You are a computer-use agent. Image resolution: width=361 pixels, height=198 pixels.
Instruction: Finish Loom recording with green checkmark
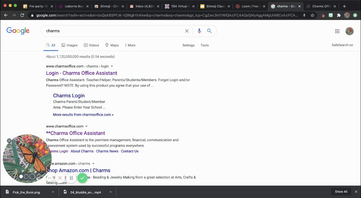click(x=82, y=178)
